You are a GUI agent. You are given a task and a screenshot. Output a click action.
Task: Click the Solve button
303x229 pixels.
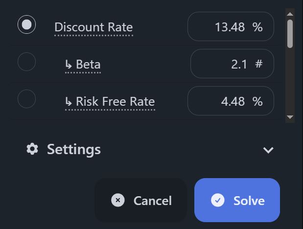pyautogui.click(x=237, y=200)
